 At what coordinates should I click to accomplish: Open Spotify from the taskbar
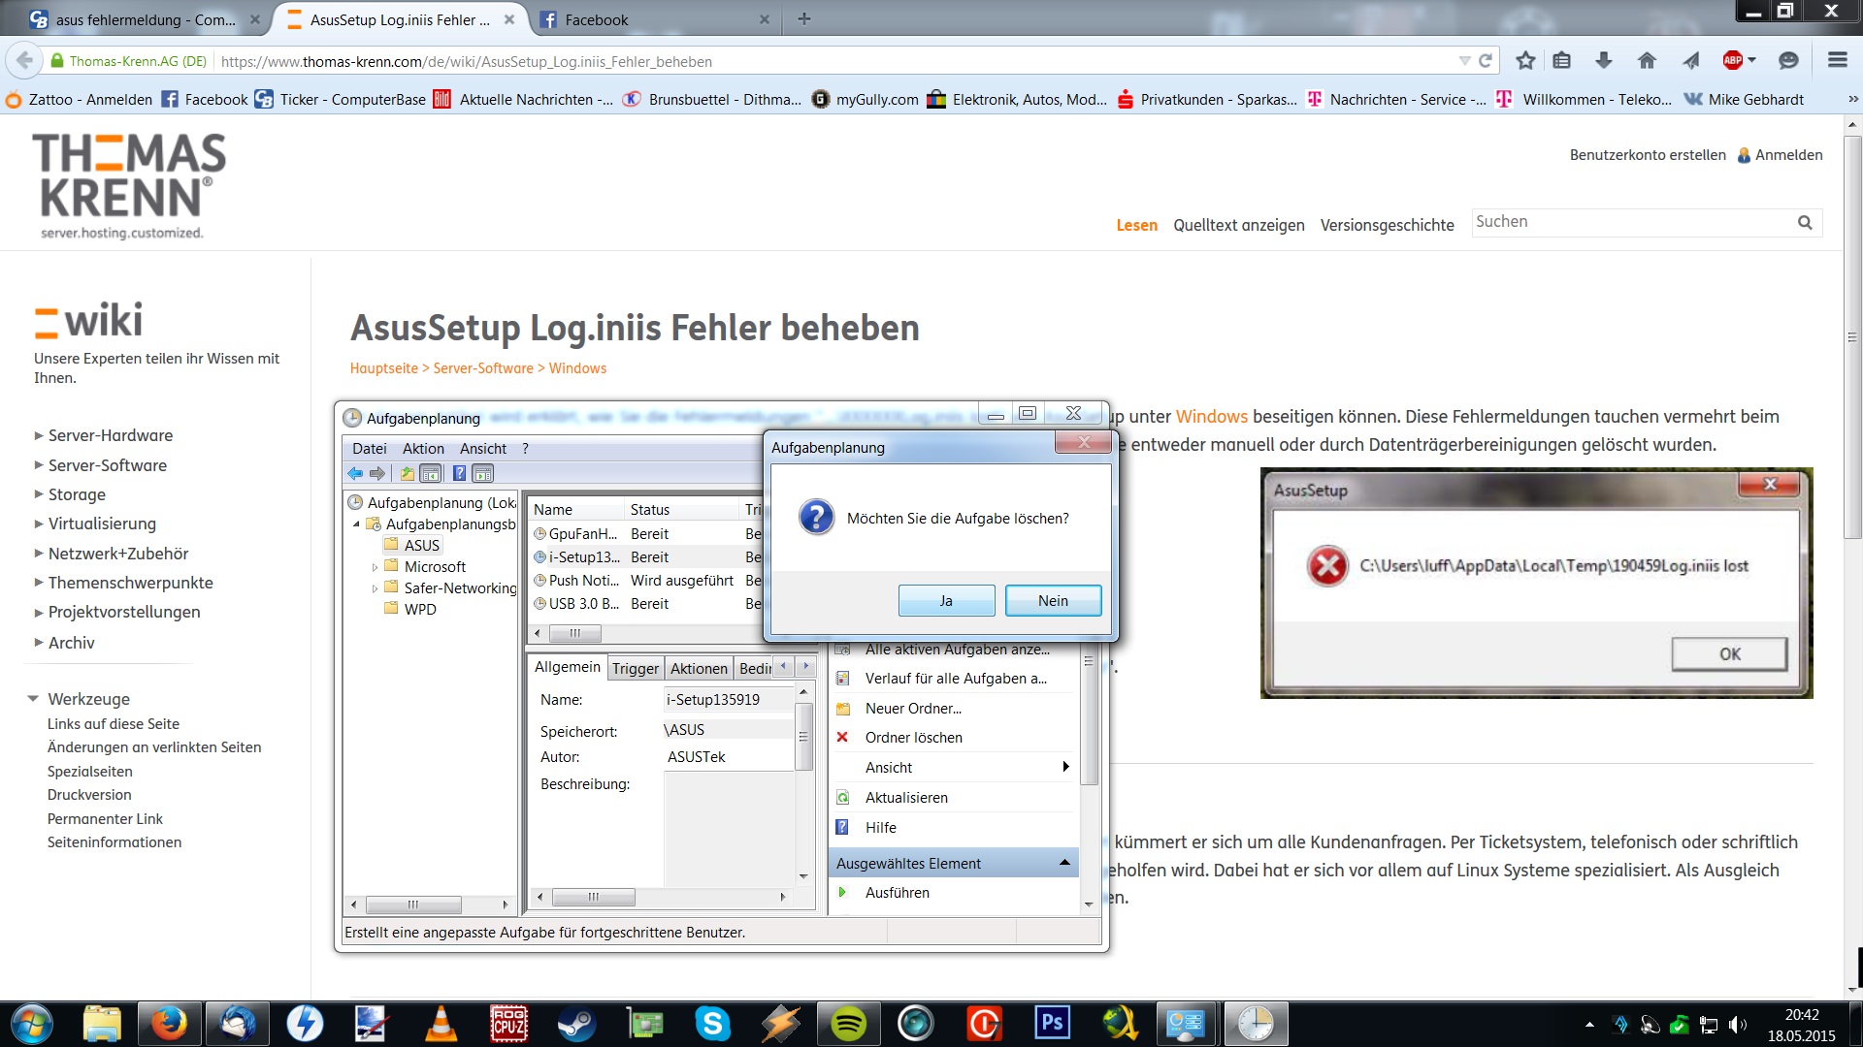[x=849, y=1024]
